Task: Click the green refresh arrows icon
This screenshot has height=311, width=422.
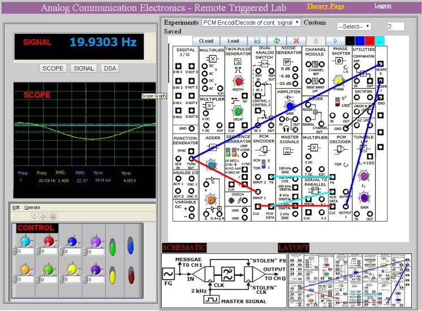Action: pyautogui.click(x=277, y=41)
